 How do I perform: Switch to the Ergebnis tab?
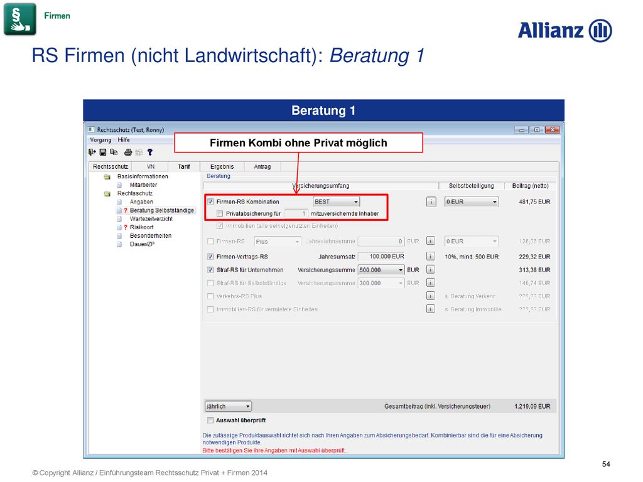point(222,166)
